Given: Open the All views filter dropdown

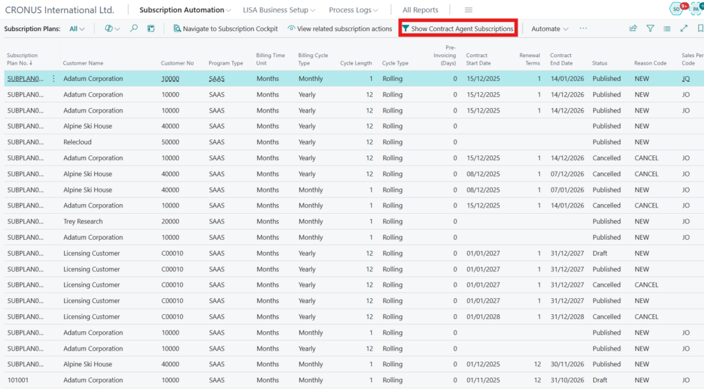Looking at the screenshot, I should (x=77, y=29).
